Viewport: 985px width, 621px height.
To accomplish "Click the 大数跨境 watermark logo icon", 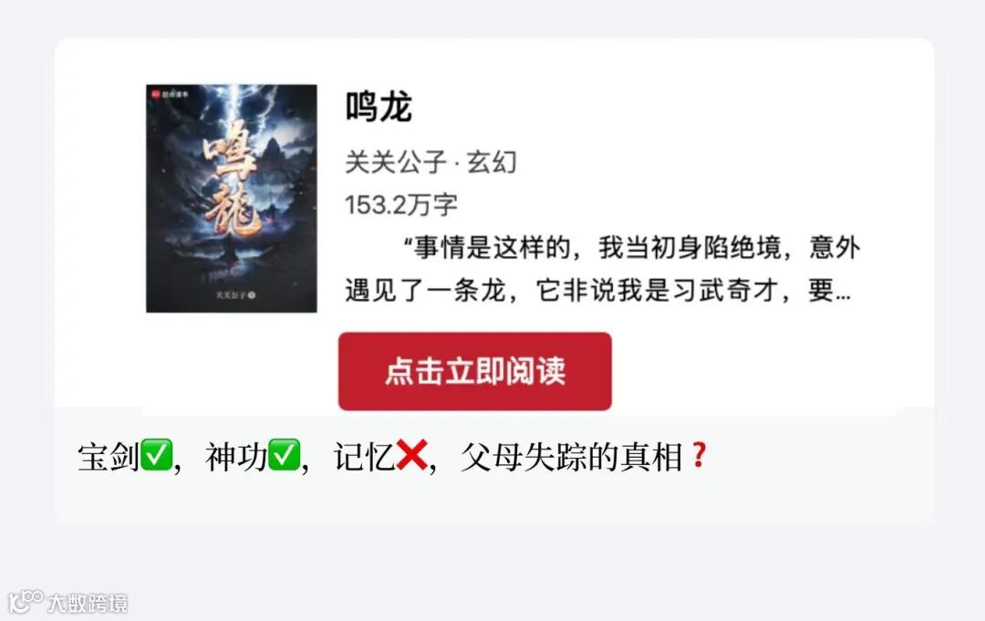I will click(26, 602).
